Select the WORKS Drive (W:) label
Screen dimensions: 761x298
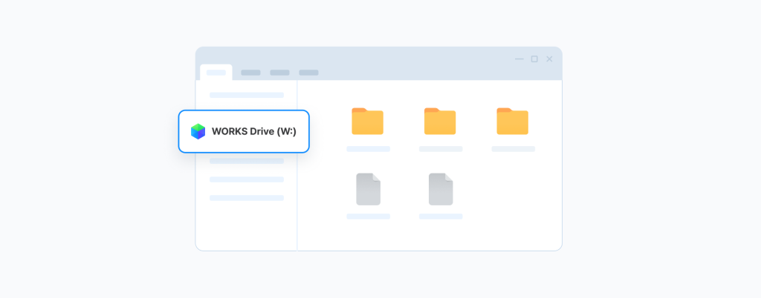click(253, 132)
